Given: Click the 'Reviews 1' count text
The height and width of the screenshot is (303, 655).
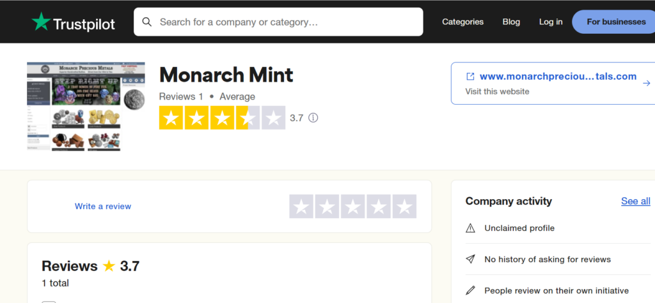Looking at the screenshot, I should coord(181,97).
